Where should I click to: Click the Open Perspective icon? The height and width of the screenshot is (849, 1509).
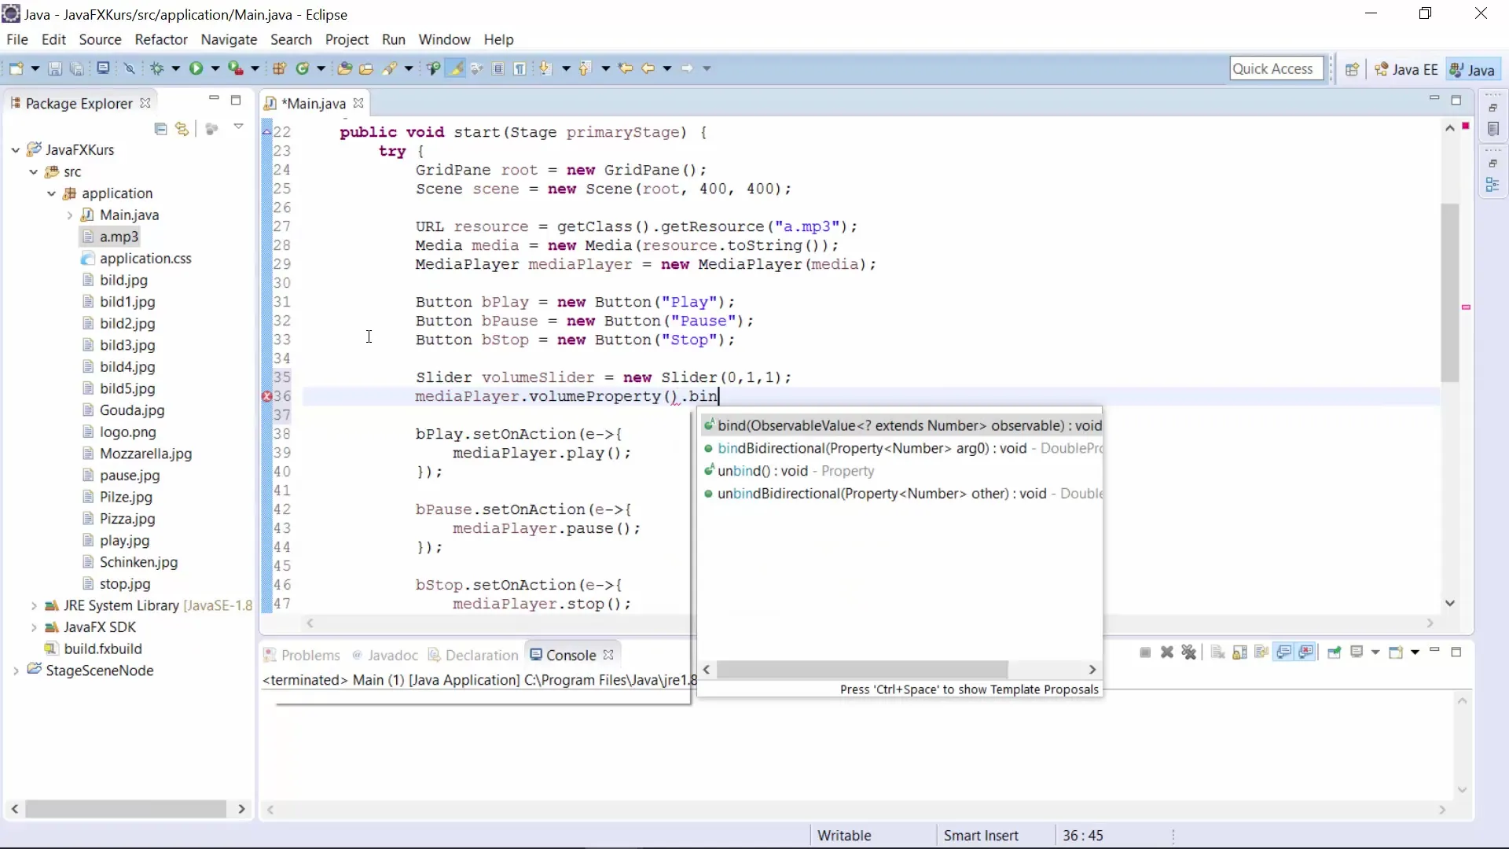click(x=1352, y=69)
